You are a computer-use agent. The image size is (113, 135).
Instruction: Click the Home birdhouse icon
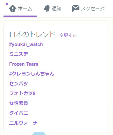click(x=13, y=8)
